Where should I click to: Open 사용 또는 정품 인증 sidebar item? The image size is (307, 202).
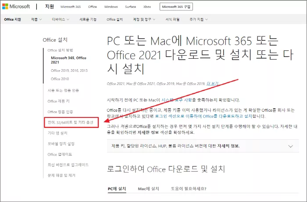[x=63, y=90]
